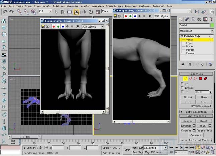The height and width of the screenshot is (156, 216).
Task: Activate the Select Object arrow tool
Action: coord(56,12)
